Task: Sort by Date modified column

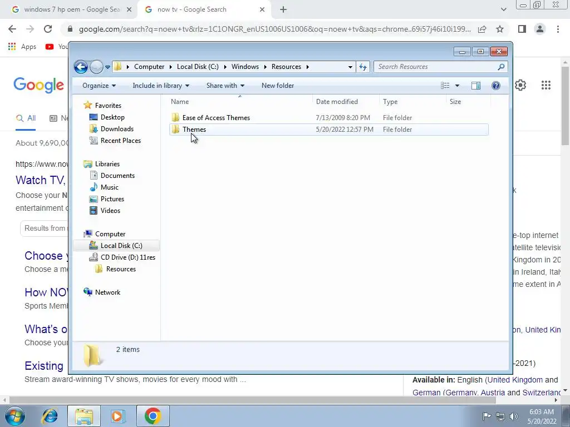Action: tap(345, 102)
